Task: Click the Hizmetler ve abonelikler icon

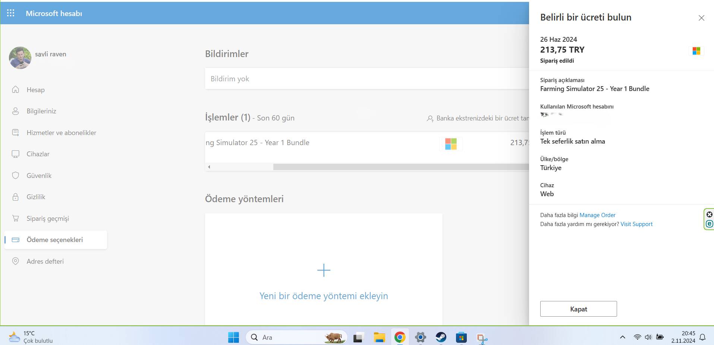Action: 15,132
